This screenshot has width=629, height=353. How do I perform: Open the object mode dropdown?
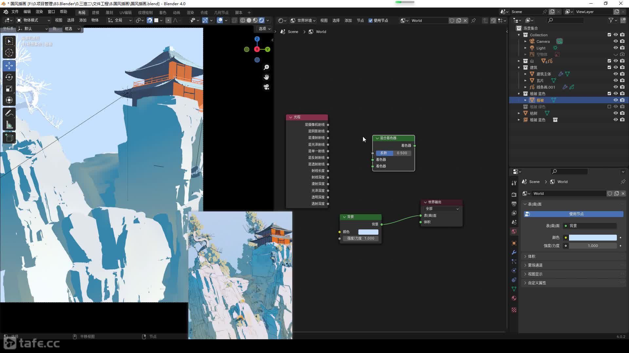tap(33, 20)
